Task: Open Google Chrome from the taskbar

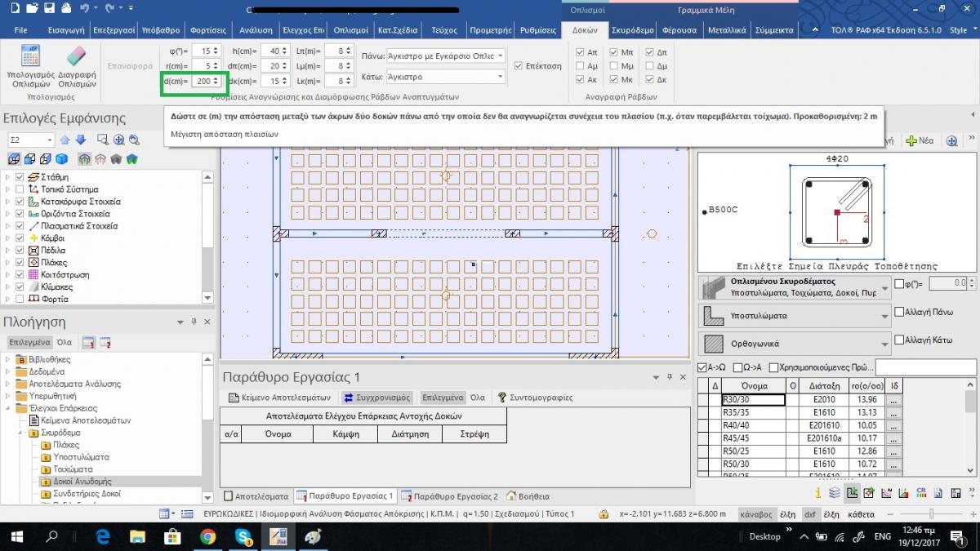Action: pyautogui.click(x=207, y=536)
